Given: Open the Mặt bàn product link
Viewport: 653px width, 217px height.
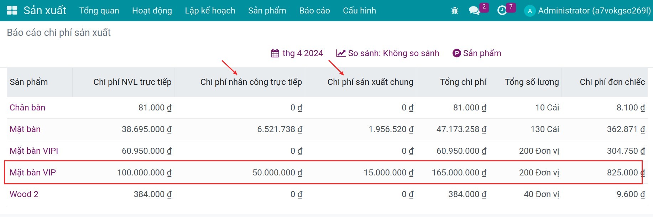Looking at the screenshot, I should tap(25, 129).
